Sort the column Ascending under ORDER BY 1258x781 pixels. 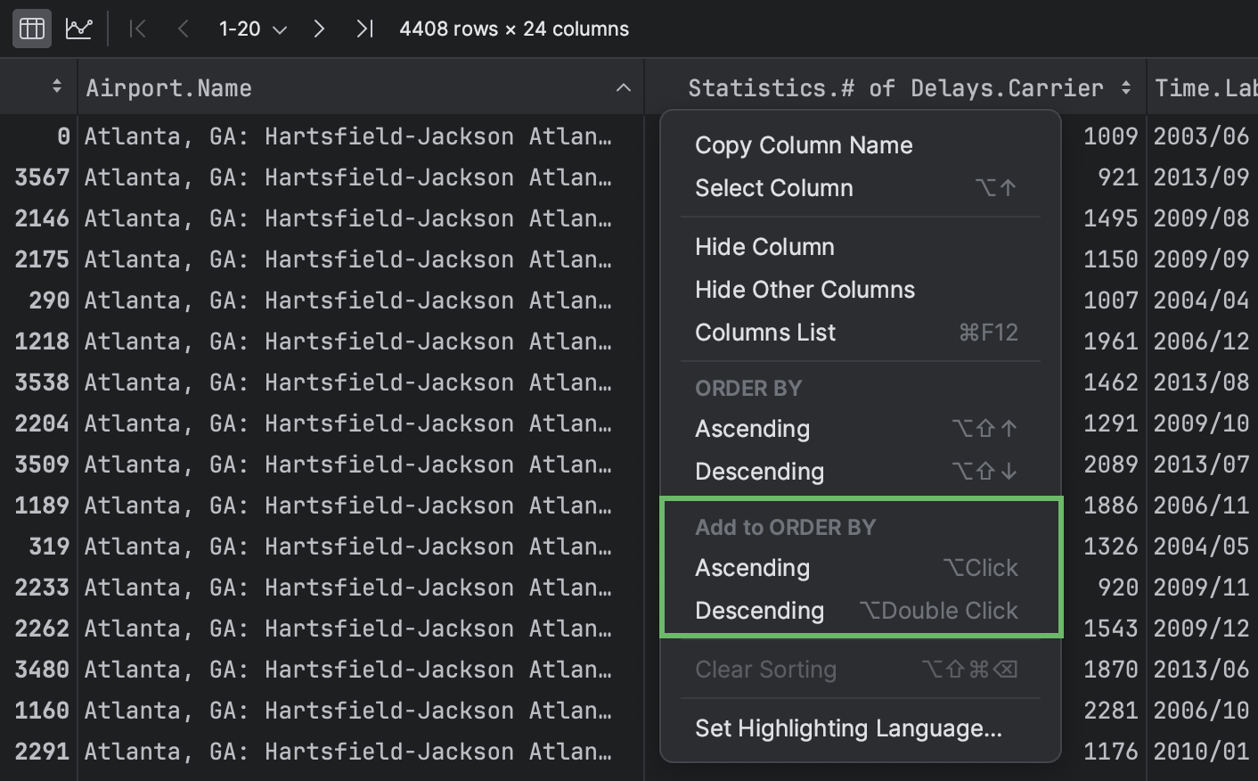752,429
